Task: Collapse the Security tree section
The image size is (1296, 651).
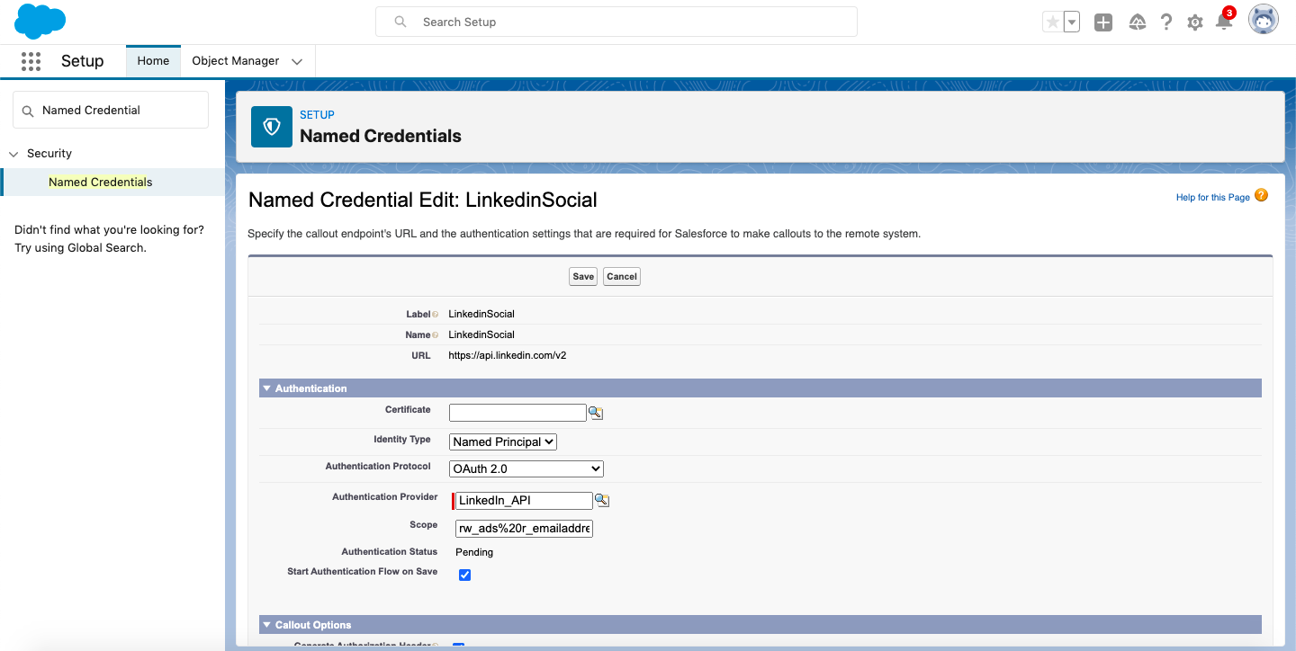Action: (x=13, y=154)
